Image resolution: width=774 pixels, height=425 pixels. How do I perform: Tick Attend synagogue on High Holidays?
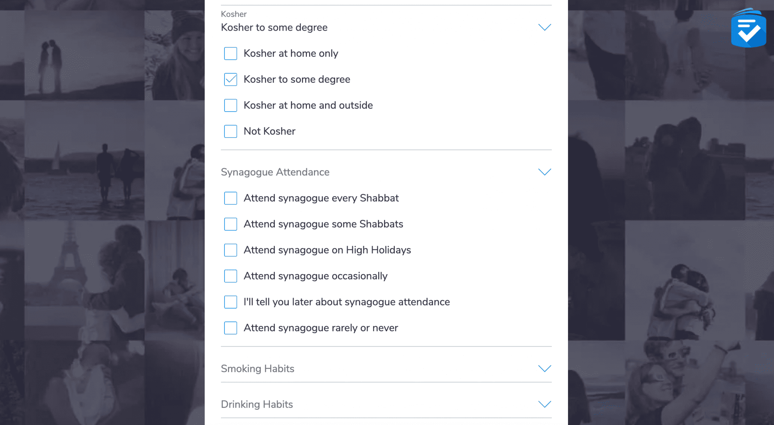(231, 250)
